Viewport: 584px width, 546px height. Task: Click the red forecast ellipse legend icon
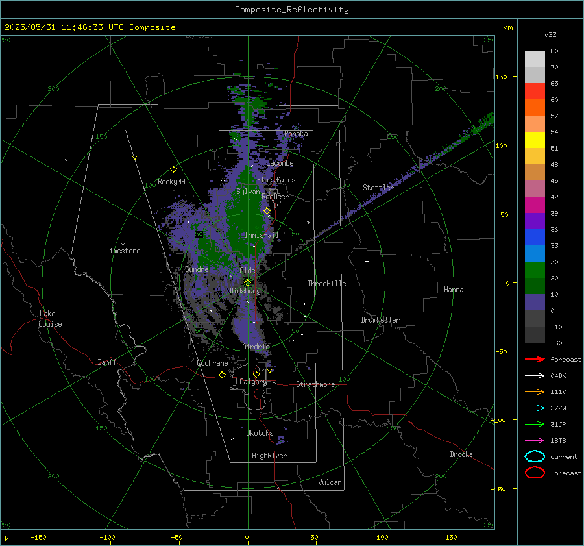(535, 473)
